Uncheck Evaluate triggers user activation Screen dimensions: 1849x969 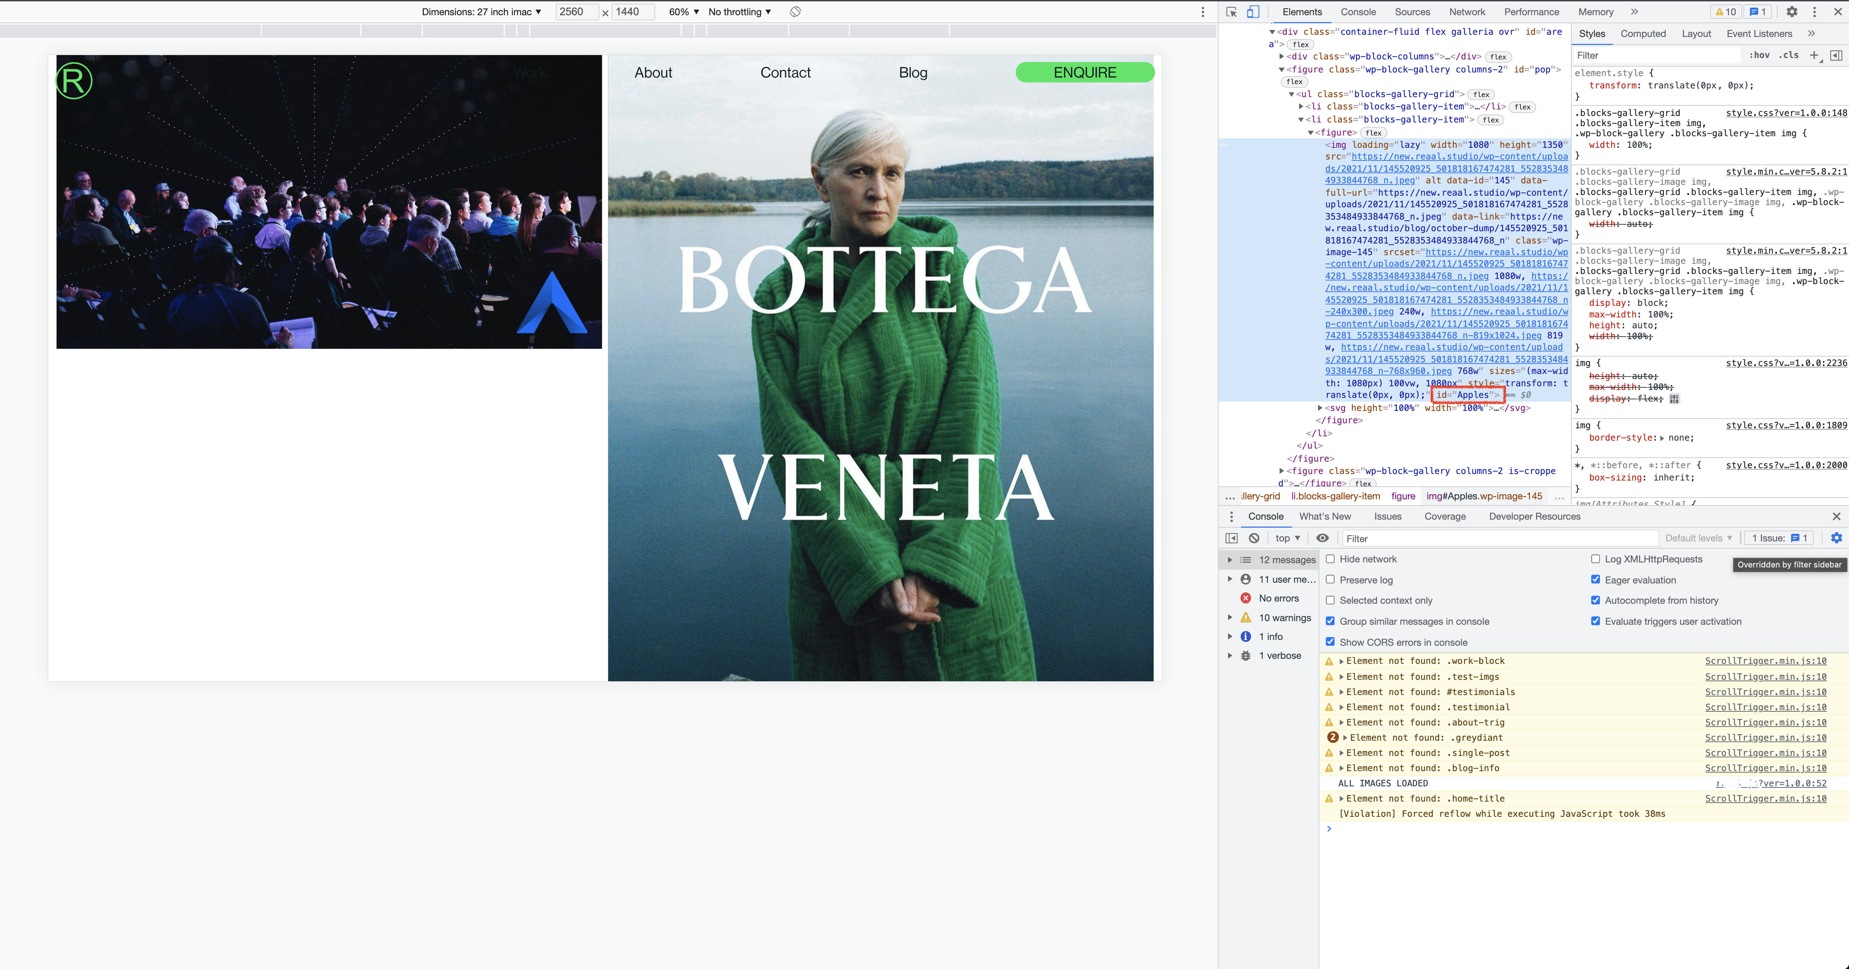1595,621
